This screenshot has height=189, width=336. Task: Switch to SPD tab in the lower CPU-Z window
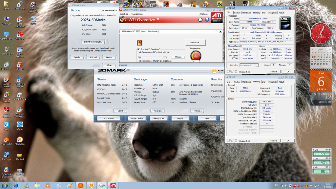click(x=263, y=82)
